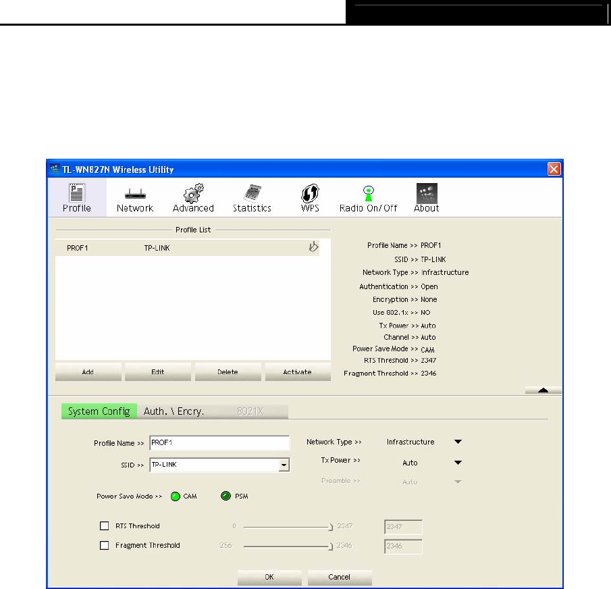
Task: Open the About icon
Action: click(427, 193)
